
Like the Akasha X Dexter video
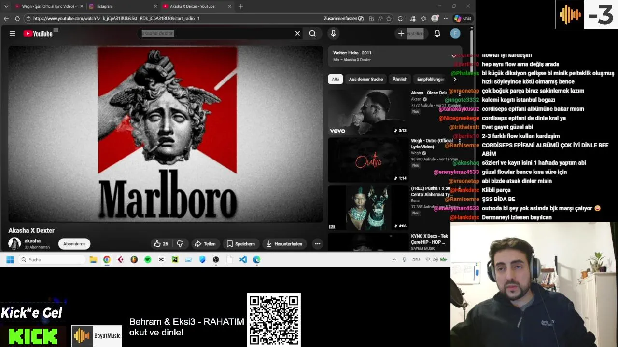161,244
